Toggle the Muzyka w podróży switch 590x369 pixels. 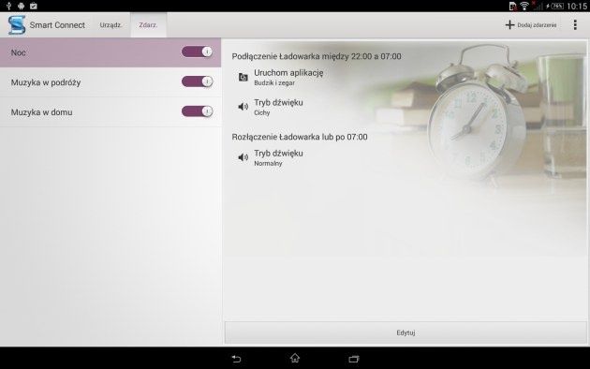pyautogui.click(x=198, y=81)
